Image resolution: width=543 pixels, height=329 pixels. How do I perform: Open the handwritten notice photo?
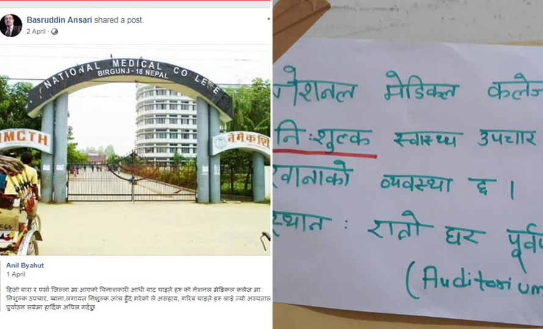click(x=408, y=164)
